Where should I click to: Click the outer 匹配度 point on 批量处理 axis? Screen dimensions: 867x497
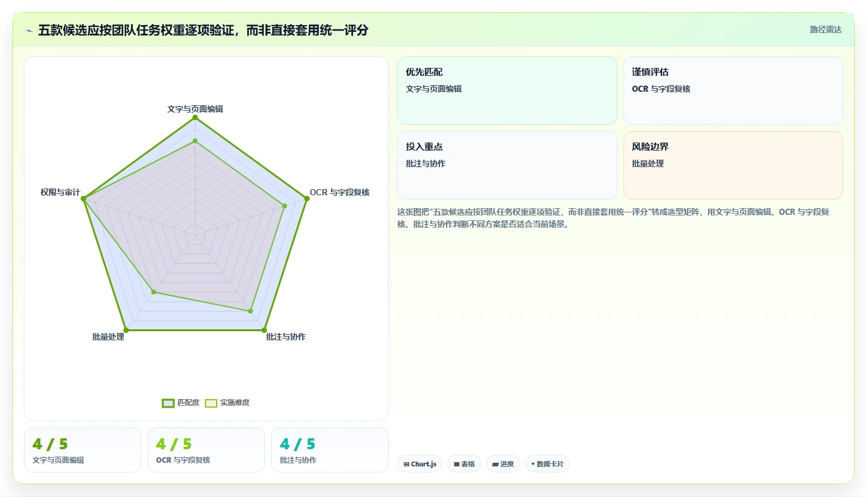pos(126,330)
